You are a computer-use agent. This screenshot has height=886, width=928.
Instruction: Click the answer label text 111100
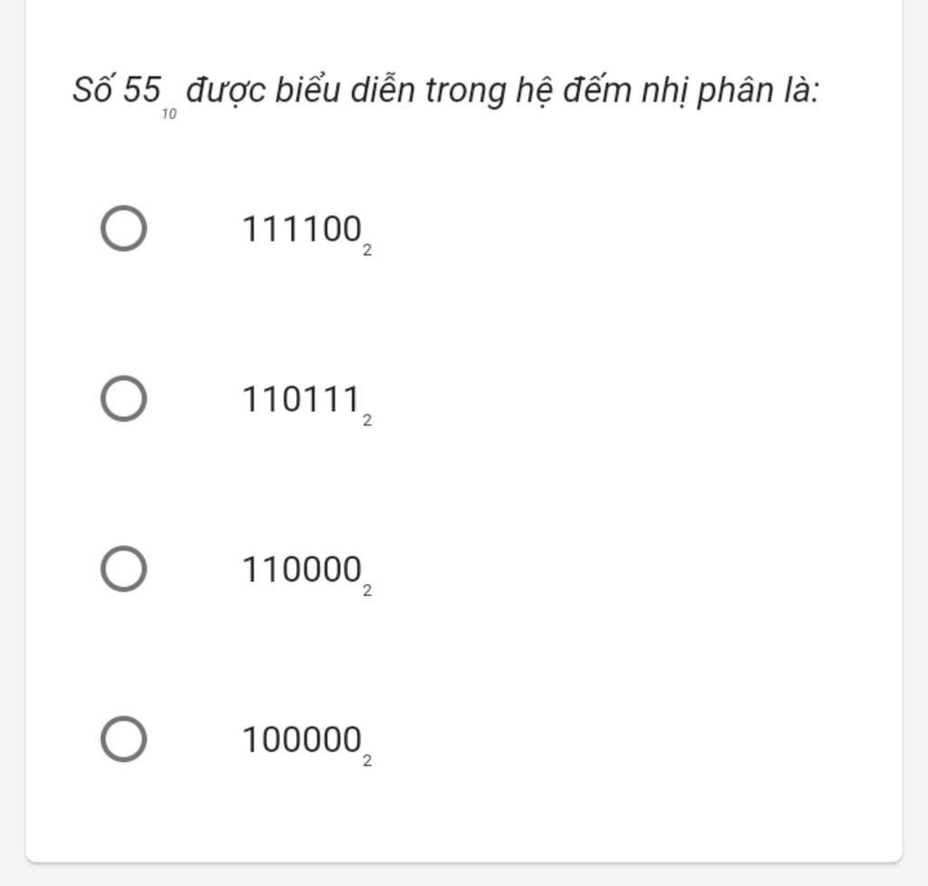point(302,229)
